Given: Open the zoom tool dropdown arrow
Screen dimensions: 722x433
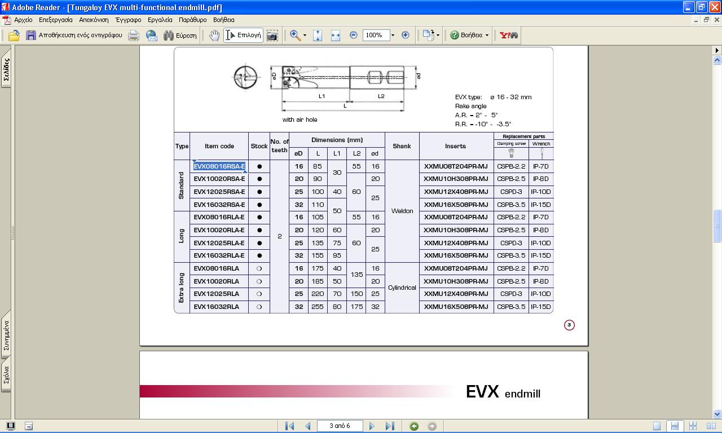Looking at the screenshot, I should tap(305, 35).
